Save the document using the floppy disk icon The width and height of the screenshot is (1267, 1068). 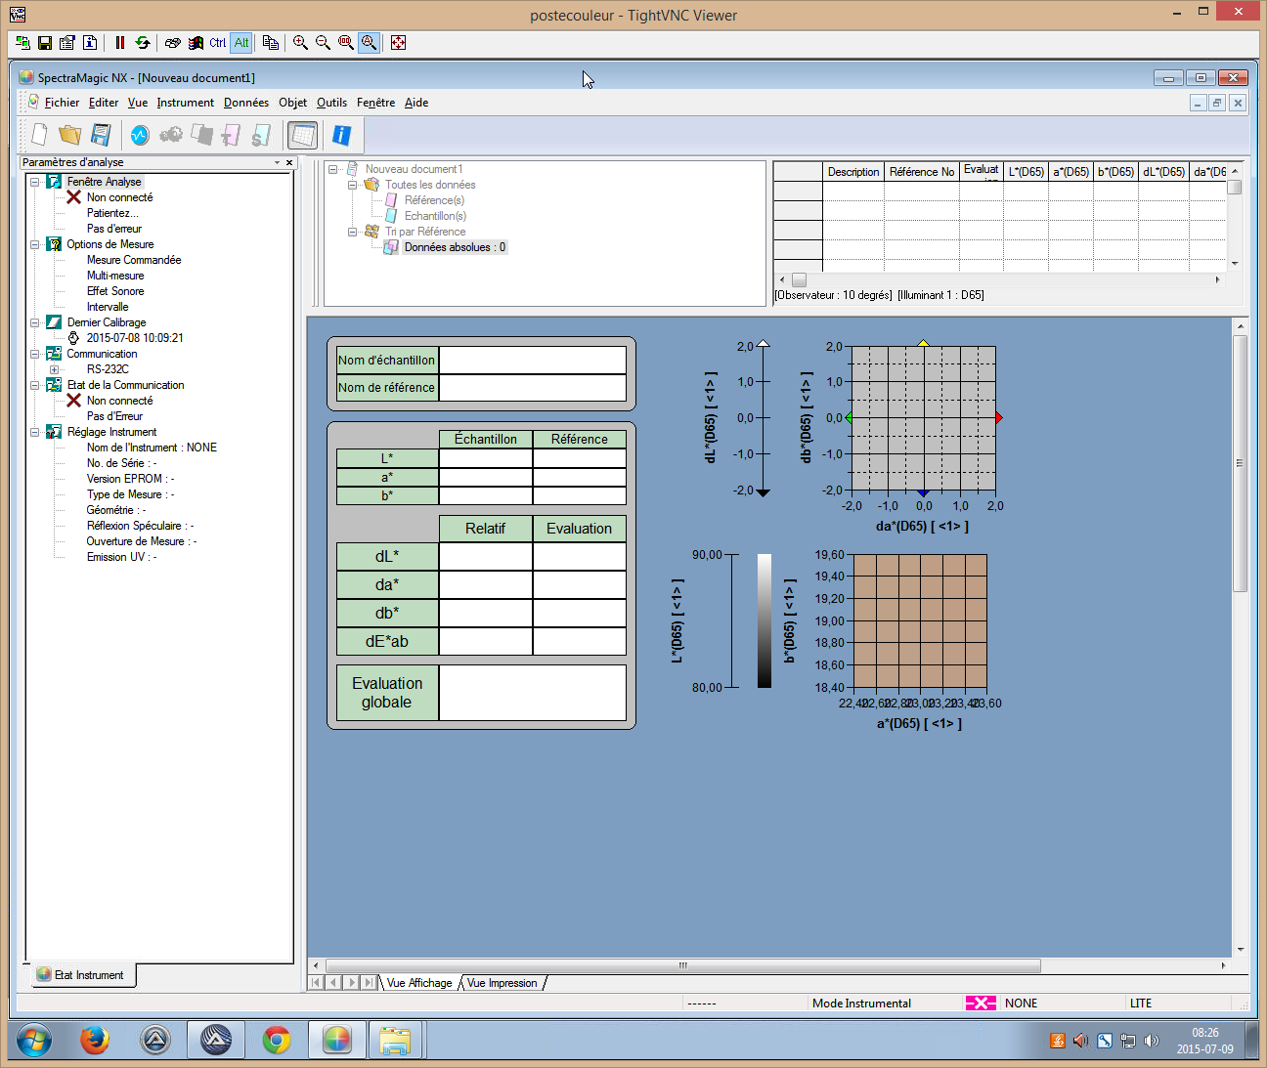pyautogui.click(x=101, y=135)
